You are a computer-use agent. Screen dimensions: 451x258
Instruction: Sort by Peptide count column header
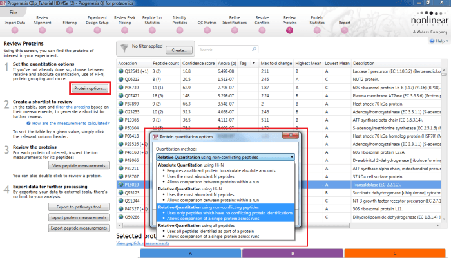tap(166, 63)
